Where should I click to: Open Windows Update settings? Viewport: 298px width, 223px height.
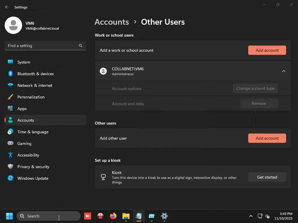33,178
